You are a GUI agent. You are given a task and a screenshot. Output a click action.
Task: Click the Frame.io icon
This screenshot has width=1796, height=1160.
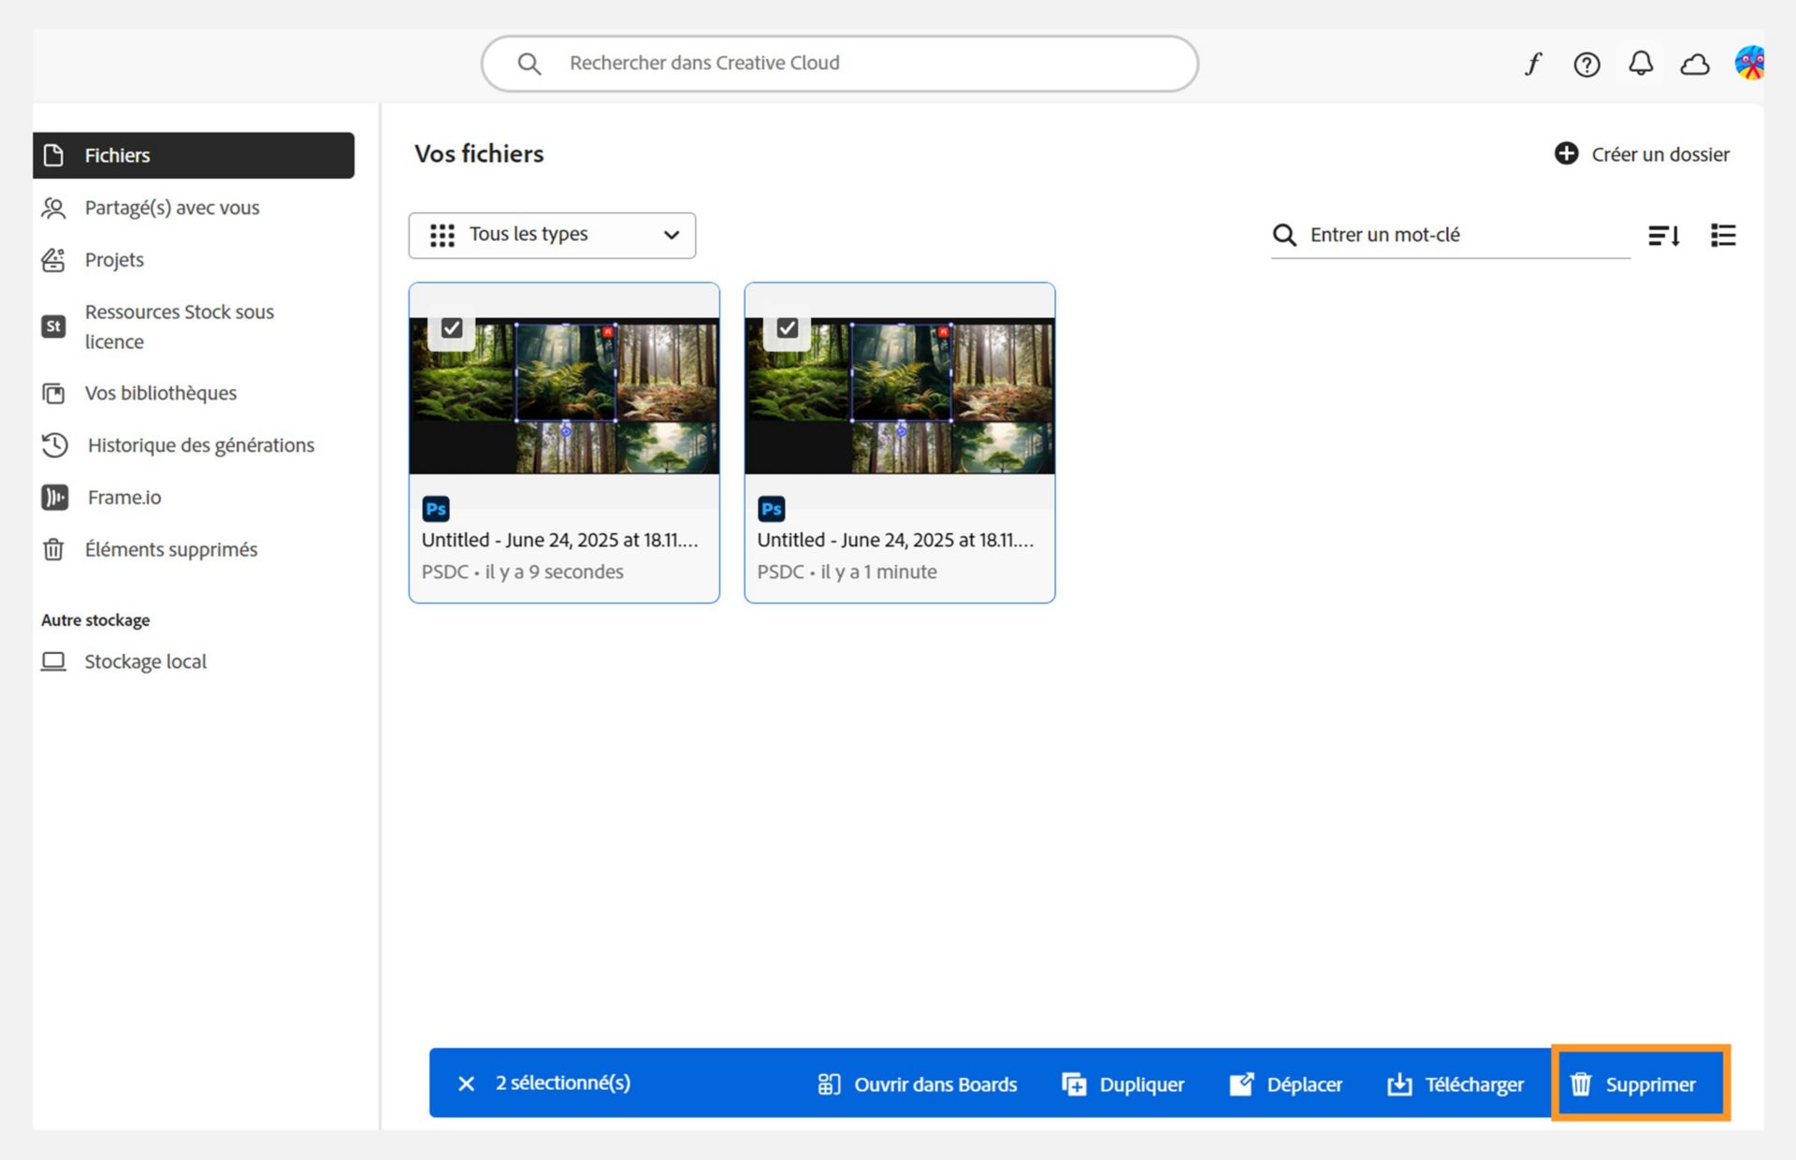54,498
